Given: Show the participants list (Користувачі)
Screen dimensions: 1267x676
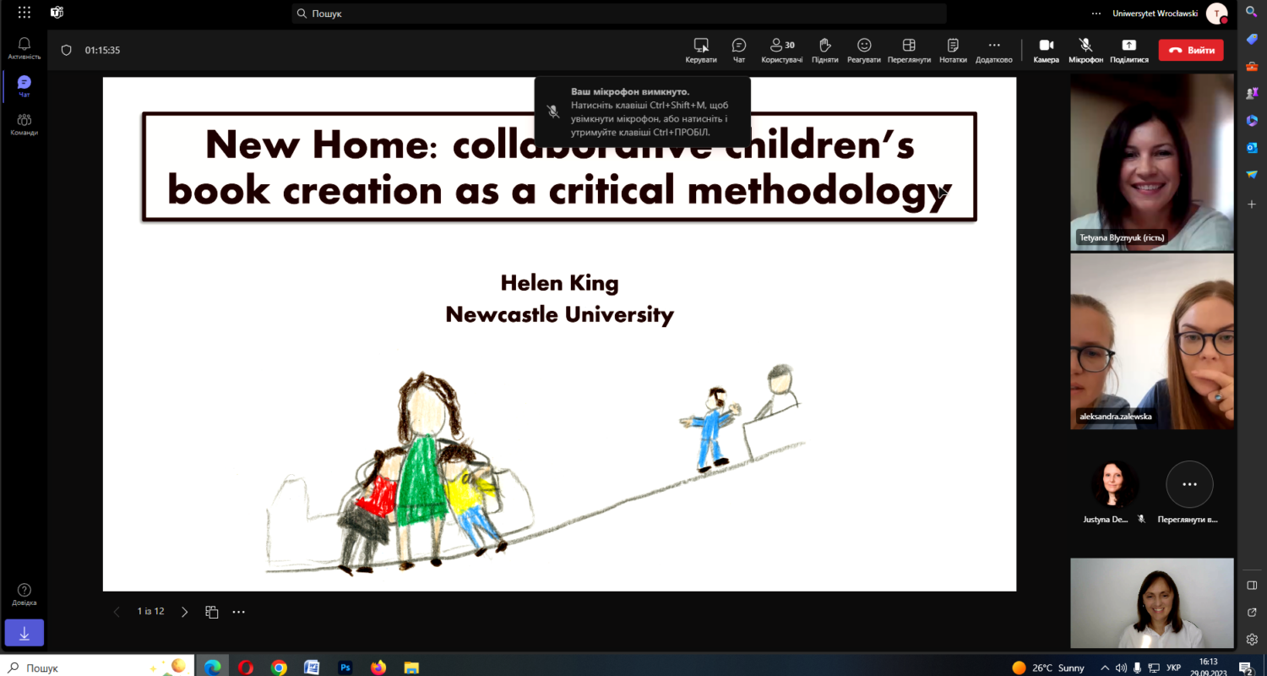Looking at the screenshot, I should (x=781, y=50).
